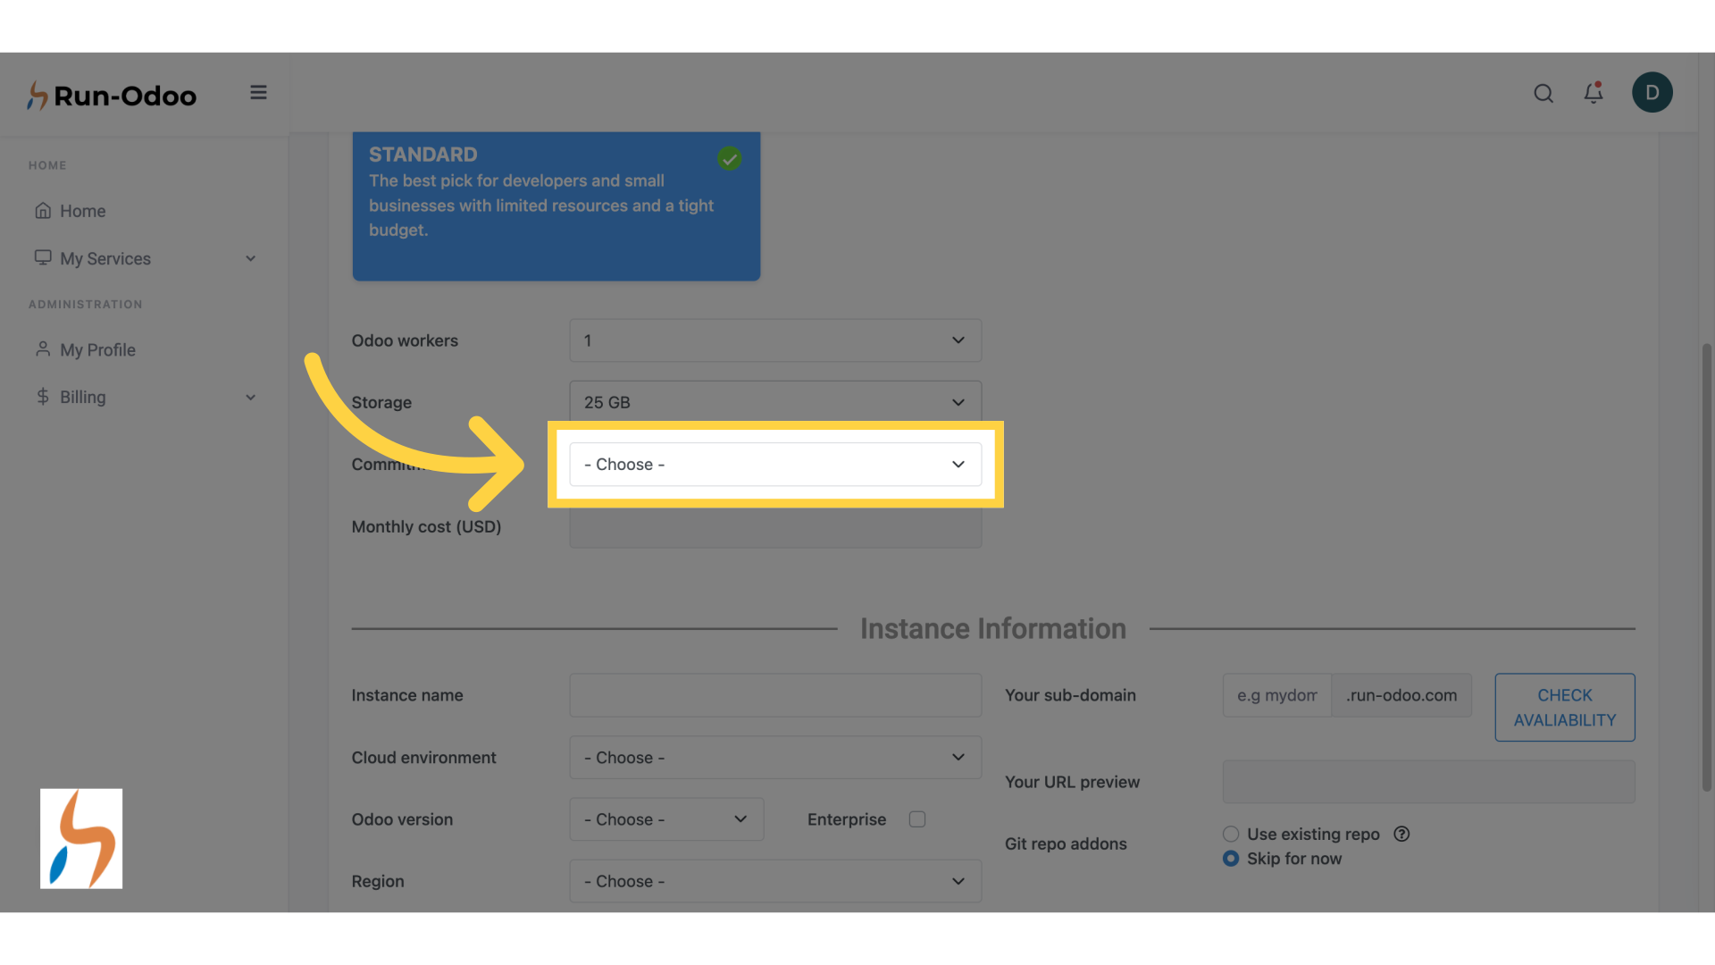Click the Run-Odoo thumbnail logo at bottom left
The height and width of the screenshot is (965, 1715).
tap(81, 838)
